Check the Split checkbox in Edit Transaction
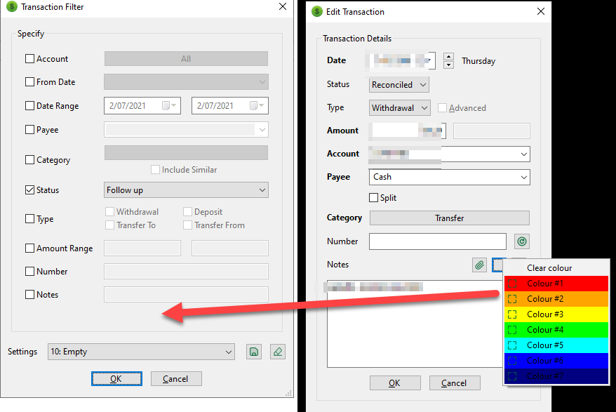This screenshot has width=616, height=412. [x=374, y=197]
